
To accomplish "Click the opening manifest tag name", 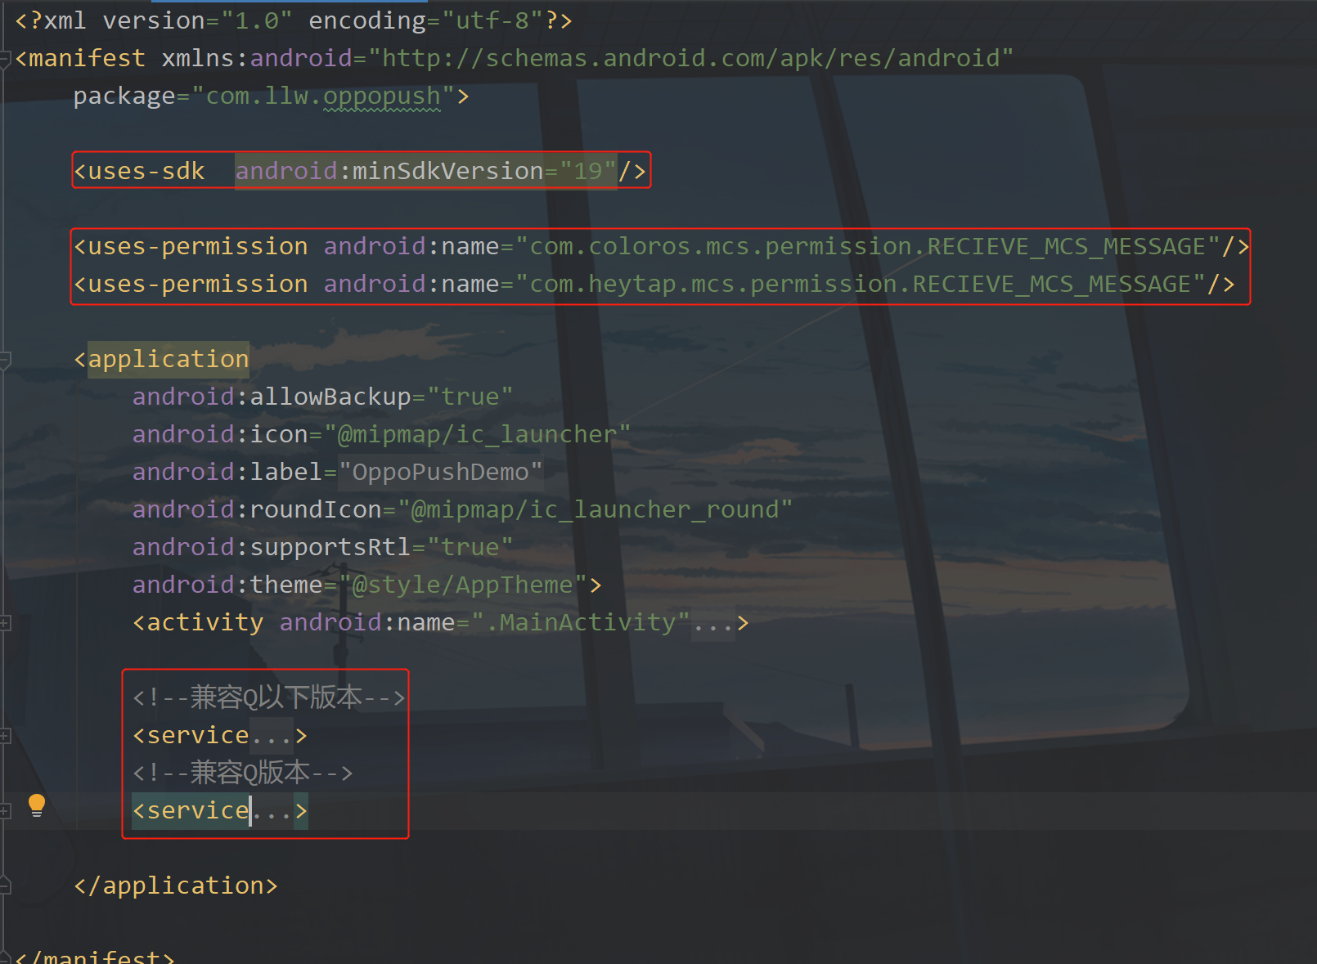I will click(x=88, y=59).
